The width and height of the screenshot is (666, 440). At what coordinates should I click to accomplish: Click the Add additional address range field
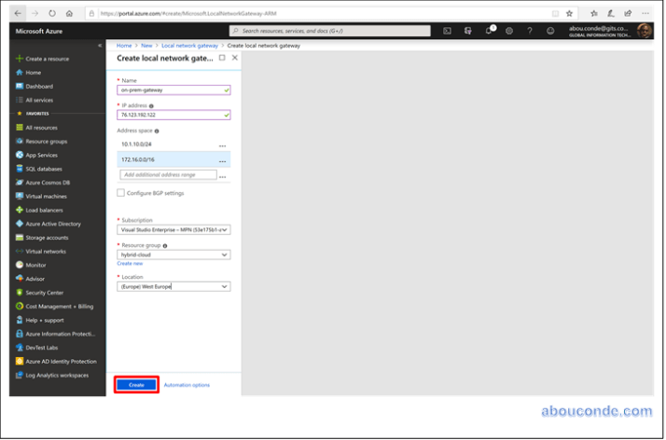(168, 174)
